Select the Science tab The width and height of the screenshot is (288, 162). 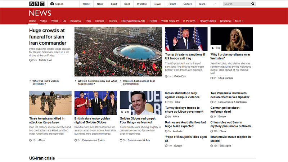[x=100, y=21]
